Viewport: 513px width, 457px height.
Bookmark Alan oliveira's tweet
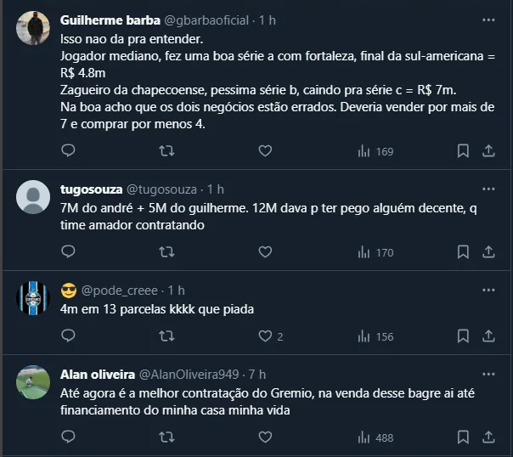click(x=463, y=437)
